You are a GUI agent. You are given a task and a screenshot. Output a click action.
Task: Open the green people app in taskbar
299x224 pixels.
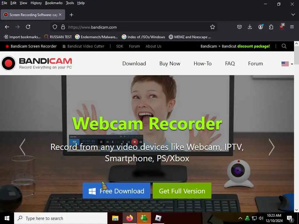coord(144,218)
